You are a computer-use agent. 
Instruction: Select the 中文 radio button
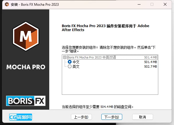tap(70, 62)
